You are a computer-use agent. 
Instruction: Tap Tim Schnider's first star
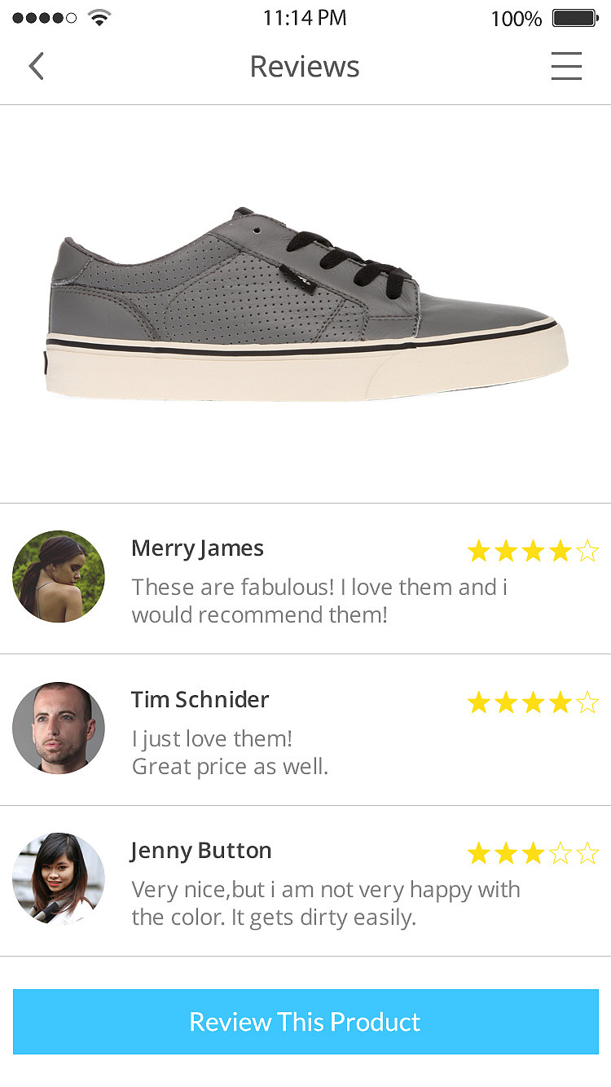click(478, 702)
